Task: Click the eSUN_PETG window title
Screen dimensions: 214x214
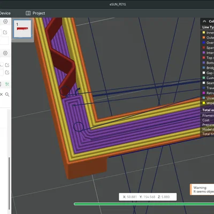Action: pos(118,4)
